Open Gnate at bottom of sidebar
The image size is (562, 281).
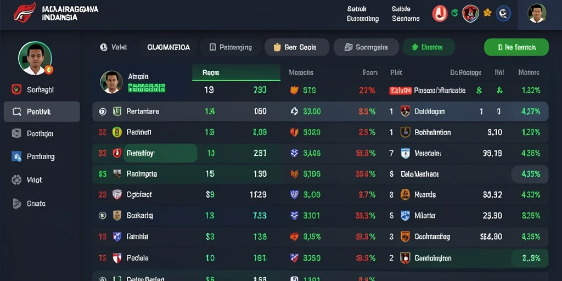coord(36,204)
